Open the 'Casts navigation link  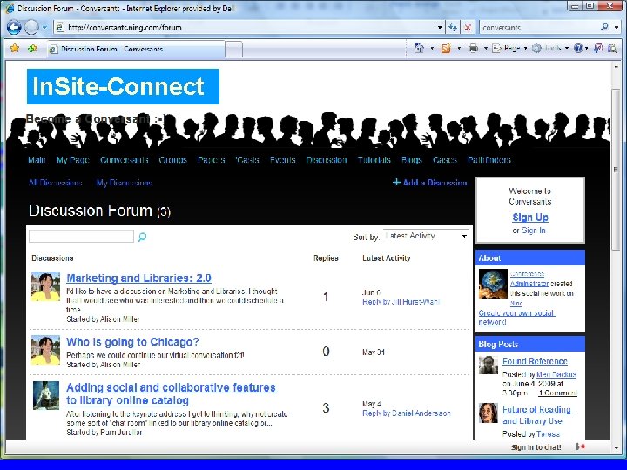pos(247,160)
